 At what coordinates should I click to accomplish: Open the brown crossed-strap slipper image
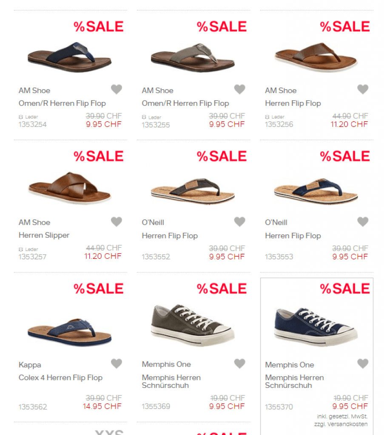tap(70, 188)
